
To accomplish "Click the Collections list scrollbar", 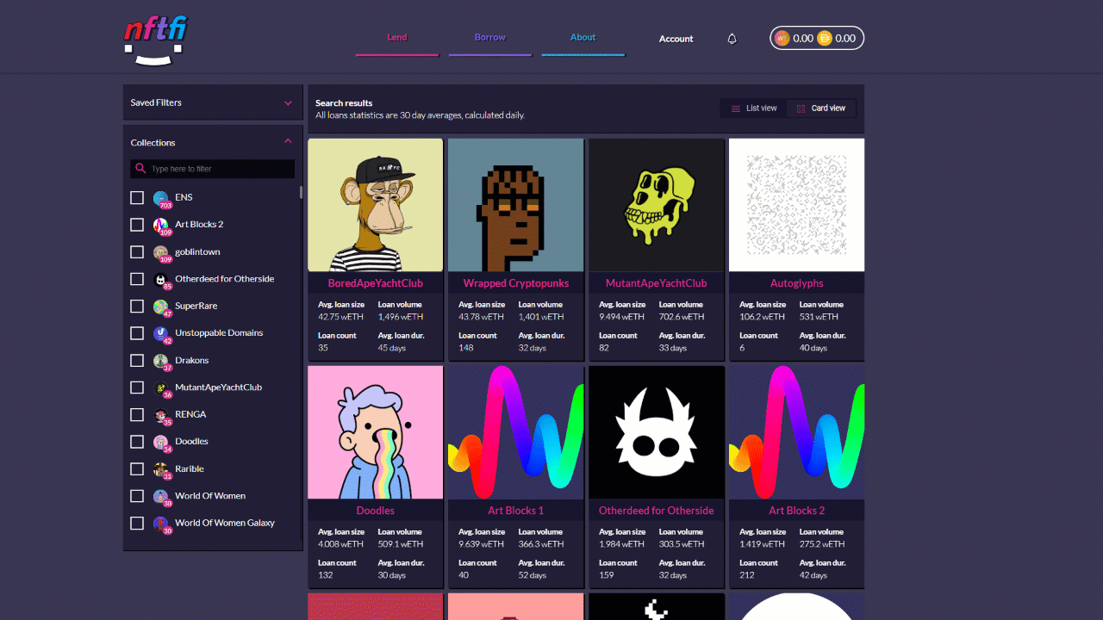I will point(301,192).
